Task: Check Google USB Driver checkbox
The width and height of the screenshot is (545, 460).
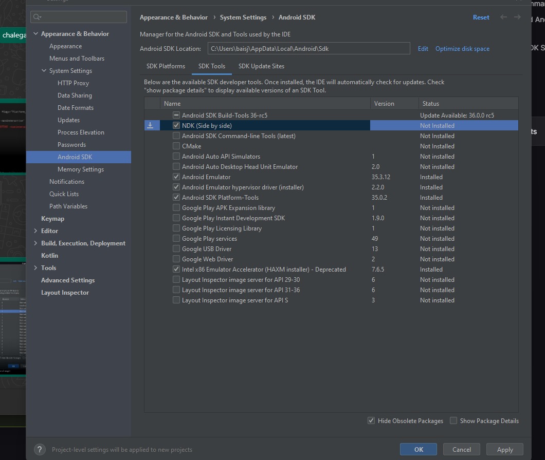Action: (176, 249)
